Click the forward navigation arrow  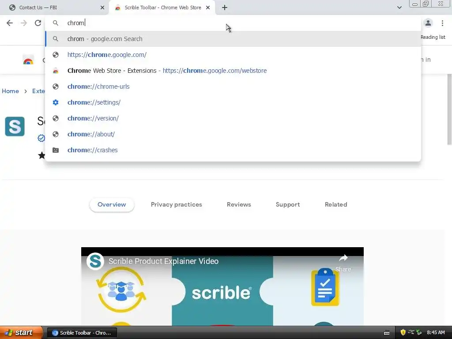24,23
